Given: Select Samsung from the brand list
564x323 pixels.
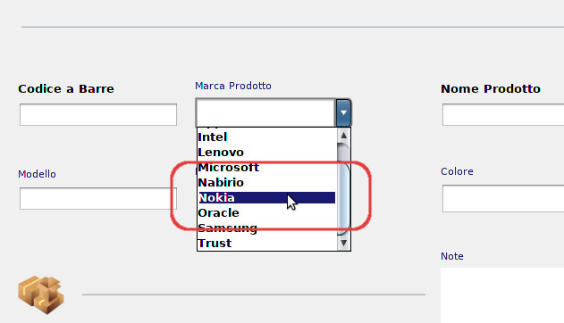Looking at the screenshot, I should pos(266,228).
